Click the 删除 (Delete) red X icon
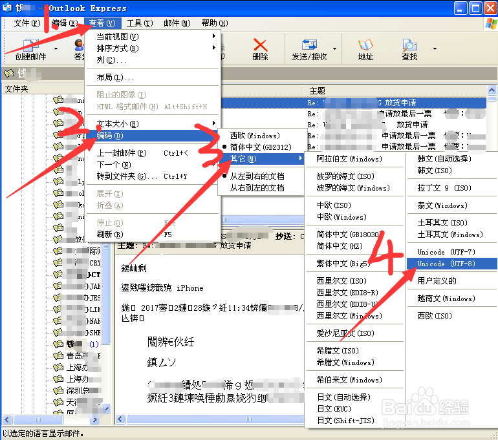This screenshot has height=440, width=498. [261, 45]
